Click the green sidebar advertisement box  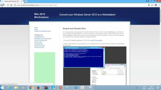[x=45, y=68]
